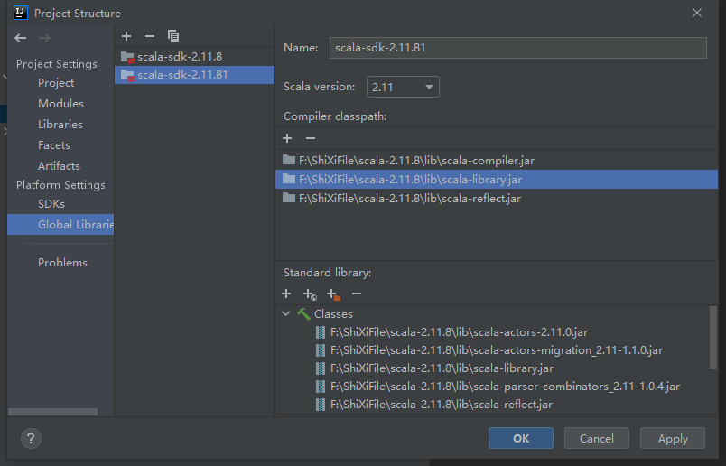Screen dimensions: 726x466
Task: Open Facets settings page
Action: 54,145
